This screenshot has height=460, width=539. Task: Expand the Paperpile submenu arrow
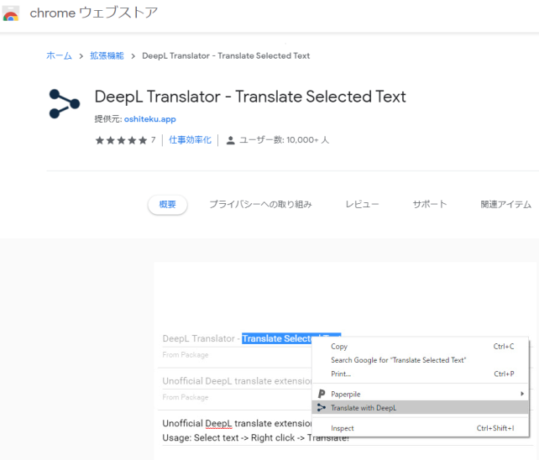(522, 394)
